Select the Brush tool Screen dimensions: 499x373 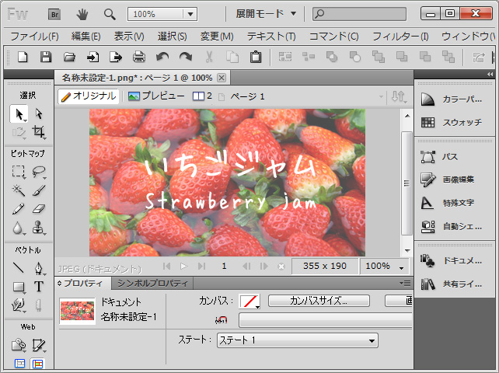tap(39, 190)
